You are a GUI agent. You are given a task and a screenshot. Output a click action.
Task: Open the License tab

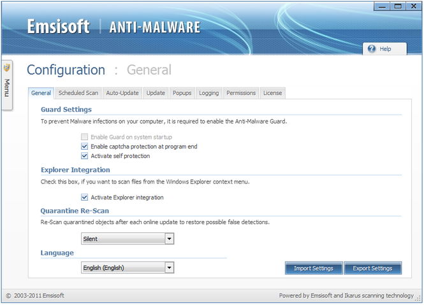[273, 93]
